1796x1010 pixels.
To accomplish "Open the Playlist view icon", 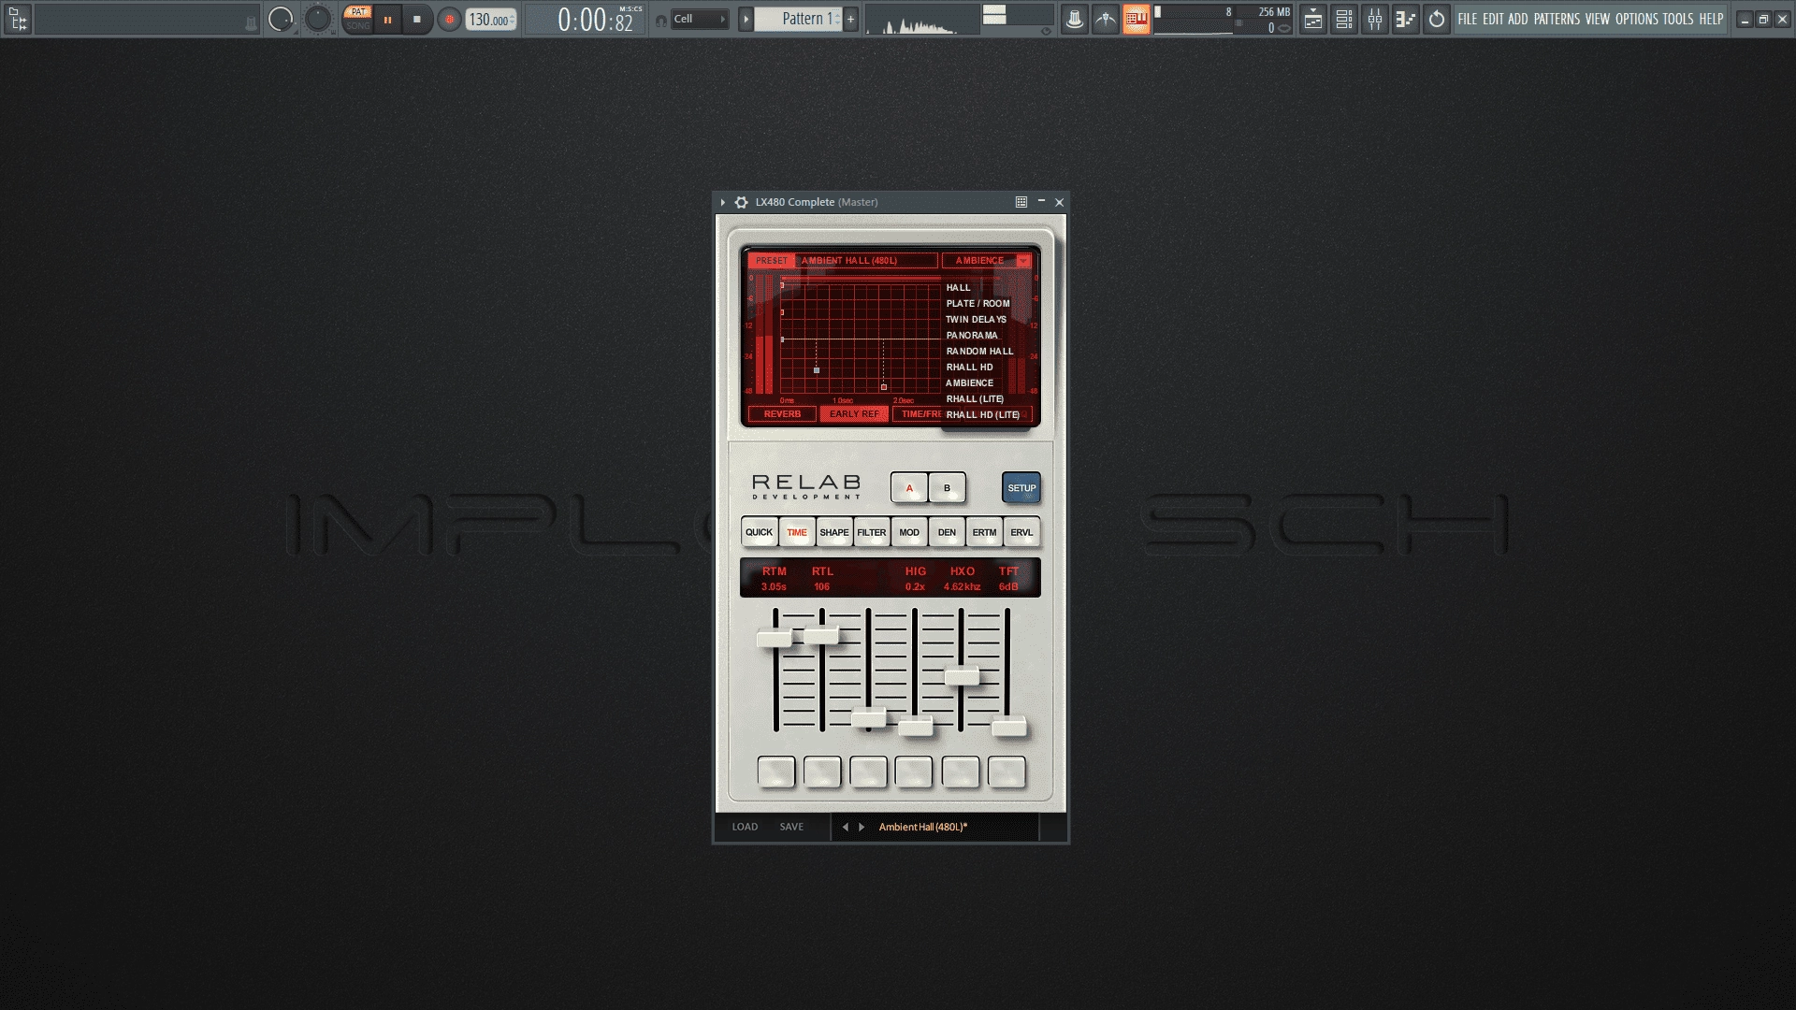I will [x=1313, y=19].
